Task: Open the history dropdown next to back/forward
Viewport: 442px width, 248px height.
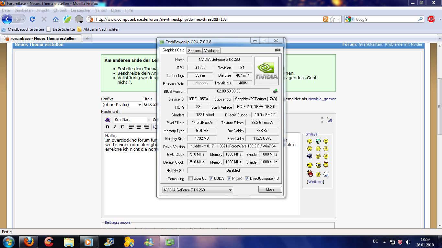Action: (x=23, y=19)
